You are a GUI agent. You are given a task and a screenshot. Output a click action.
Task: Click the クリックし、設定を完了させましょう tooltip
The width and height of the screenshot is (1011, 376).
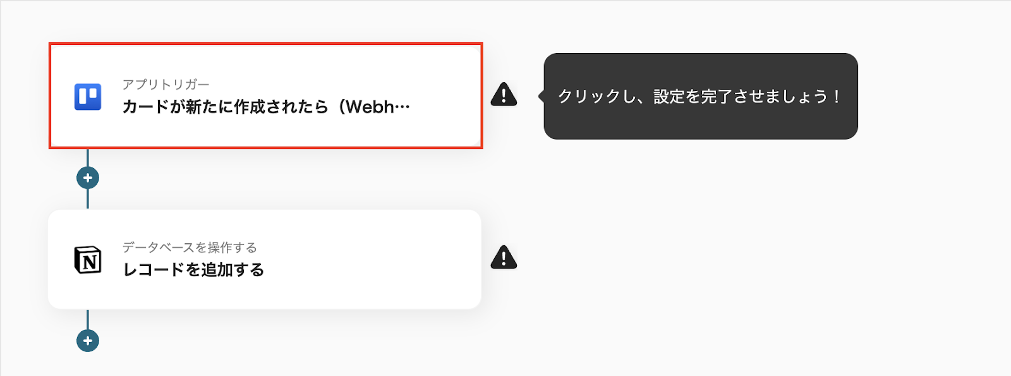pos(701,96)
